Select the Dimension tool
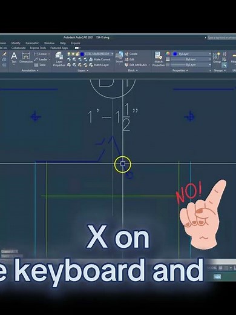Viewport: 236px width, 315px height. point(26,58)
